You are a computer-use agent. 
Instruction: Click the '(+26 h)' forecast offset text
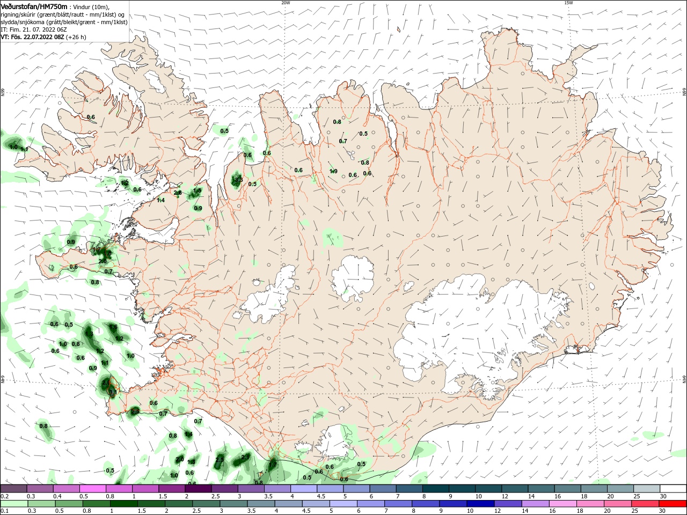[76, 37]
